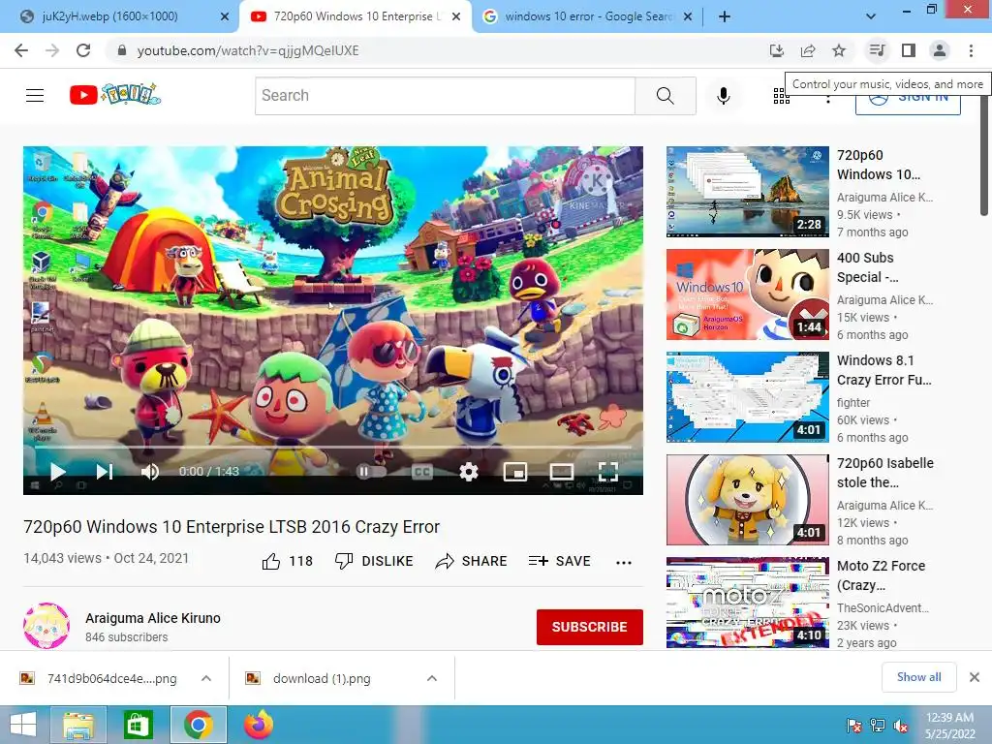Go to YouTube home via logo
992x744 pixels.
click(115, 95)
